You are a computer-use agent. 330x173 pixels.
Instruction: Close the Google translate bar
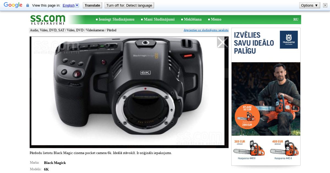point(325,5)
